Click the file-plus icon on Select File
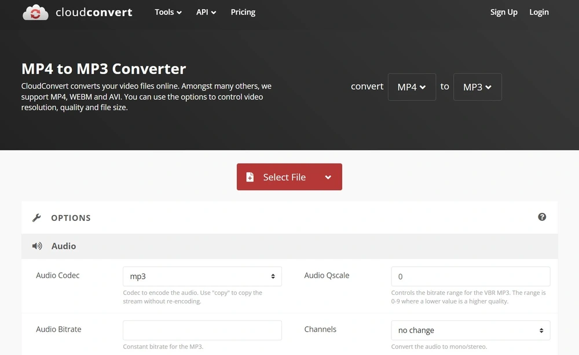Image resolution: width=579 pixels, height=355 pixels. point(250,177)
